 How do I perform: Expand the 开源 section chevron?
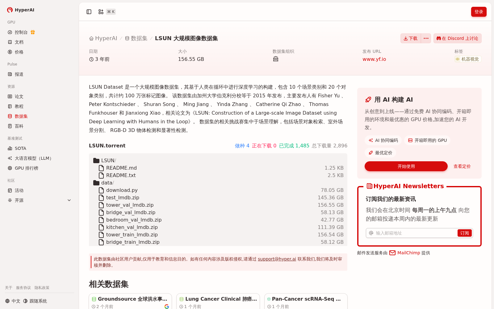coord(69,200)
